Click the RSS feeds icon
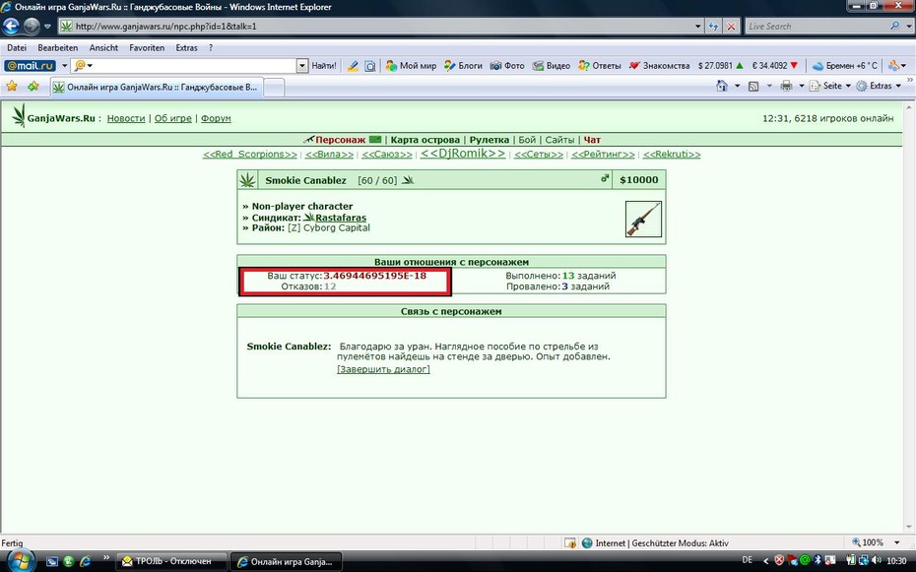916x572 pixels. [753, 87]
